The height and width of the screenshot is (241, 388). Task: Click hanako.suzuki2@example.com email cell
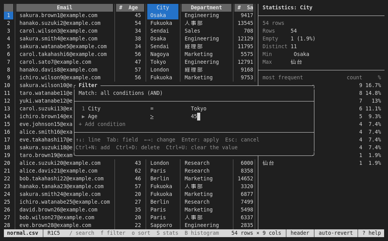(60, 23)
